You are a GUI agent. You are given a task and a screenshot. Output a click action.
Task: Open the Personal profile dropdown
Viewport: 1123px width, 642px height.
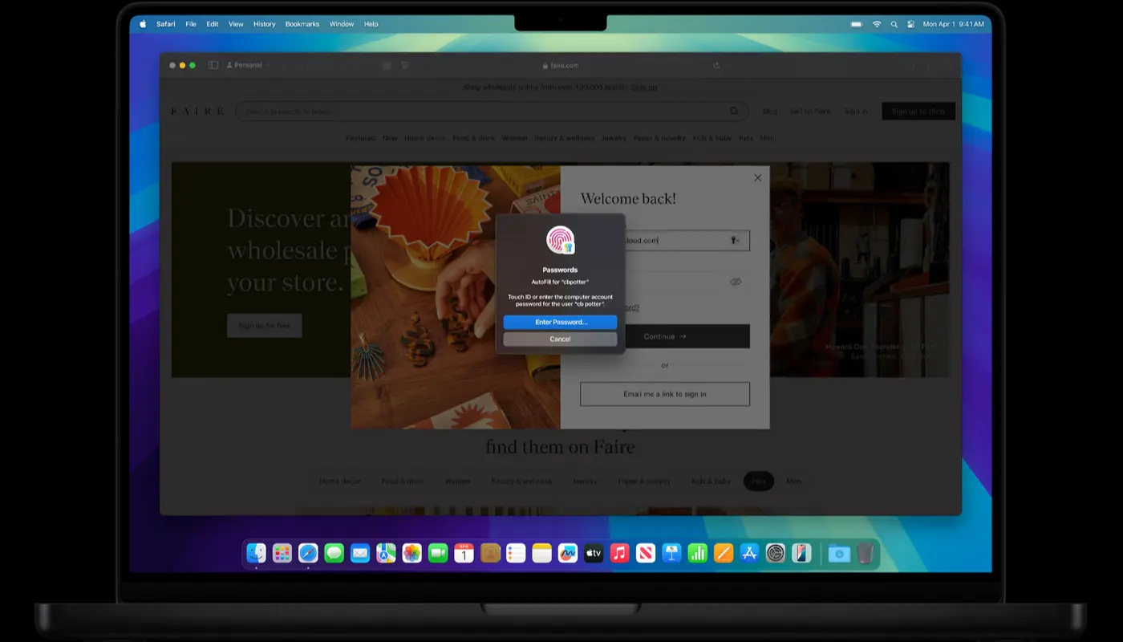coord(248,65)
